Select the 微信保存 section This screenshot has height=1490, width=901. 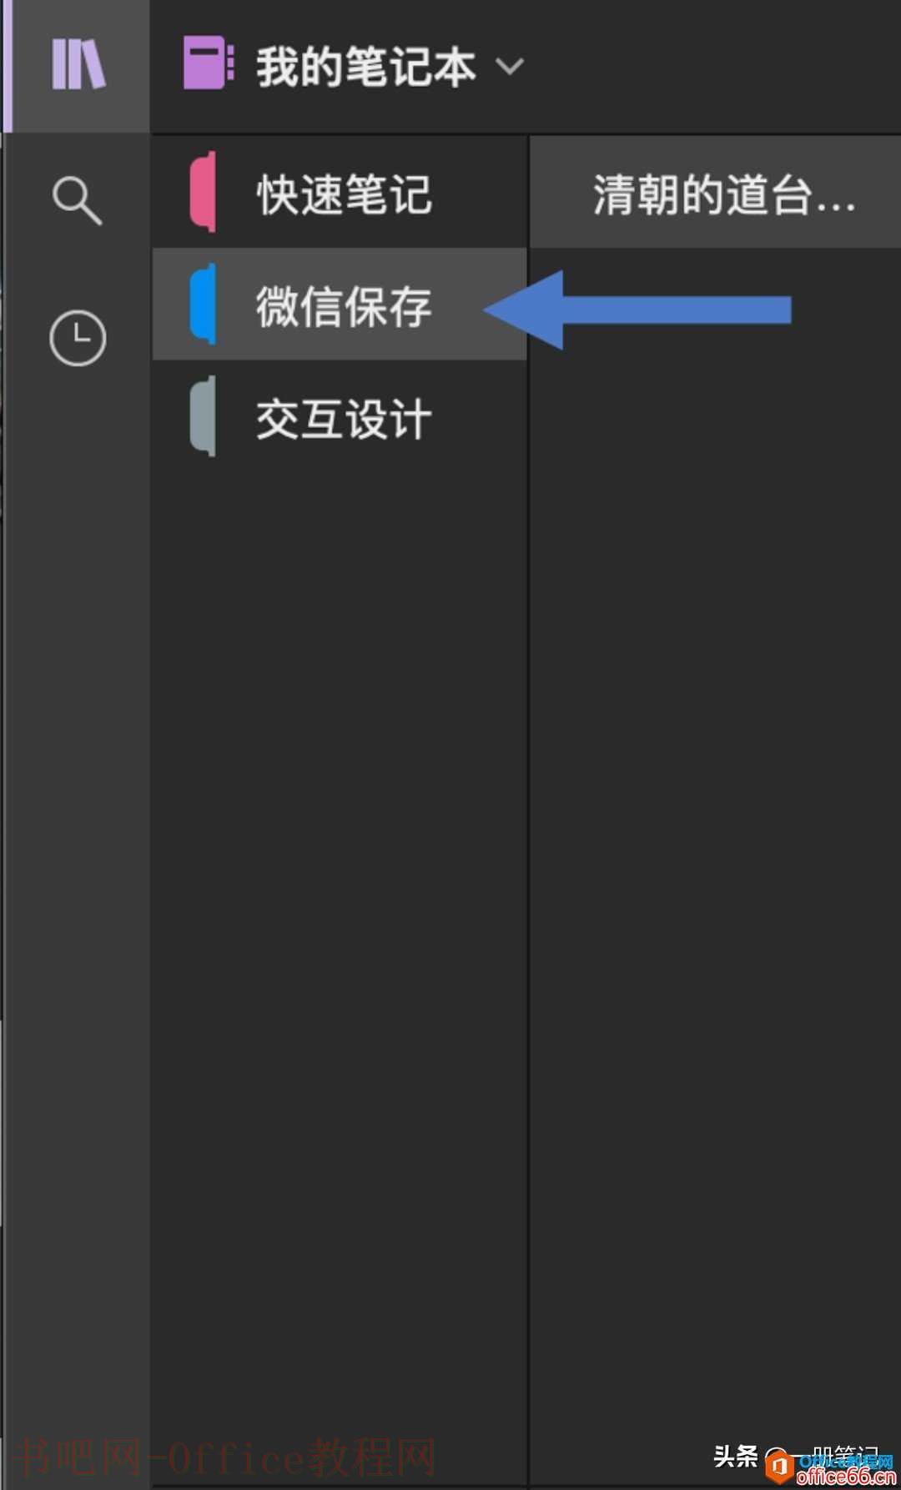coord(339,305)
